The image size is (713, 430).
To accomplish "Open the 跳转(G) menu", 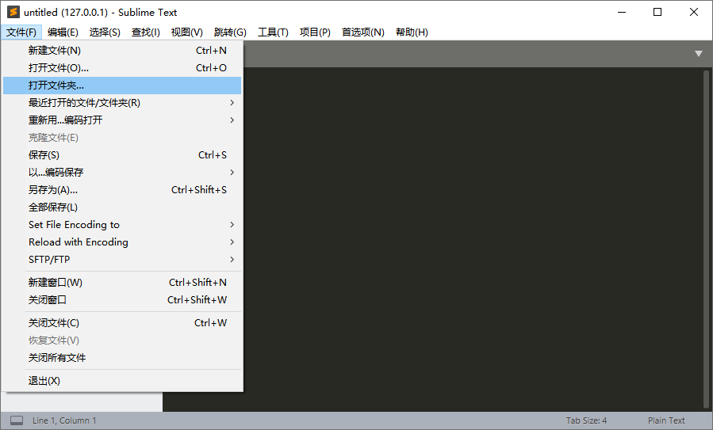I will point(230,32).
